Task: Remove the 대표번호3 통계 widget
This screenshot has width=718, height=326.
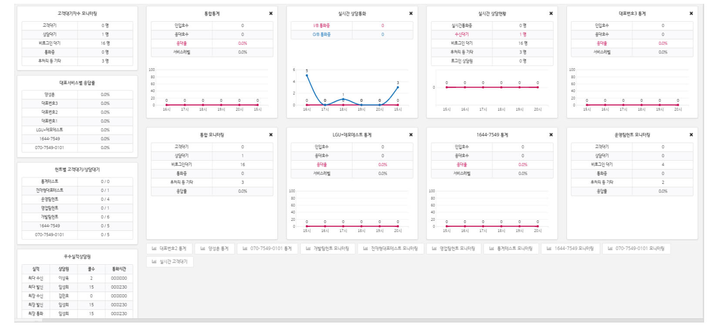Action: coord(691,13)
